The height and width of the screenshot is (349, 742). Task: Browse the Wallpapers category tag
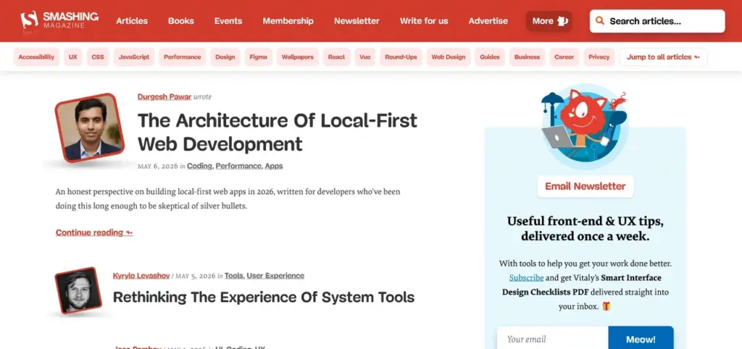298,56
